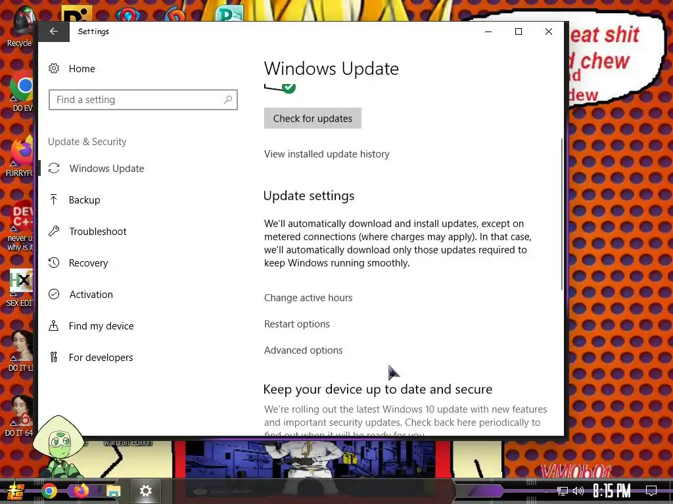The width and height of the screenshot is (673, 504).
Task: Open the Chrome desktop shortcut
Action: (22, 91)
